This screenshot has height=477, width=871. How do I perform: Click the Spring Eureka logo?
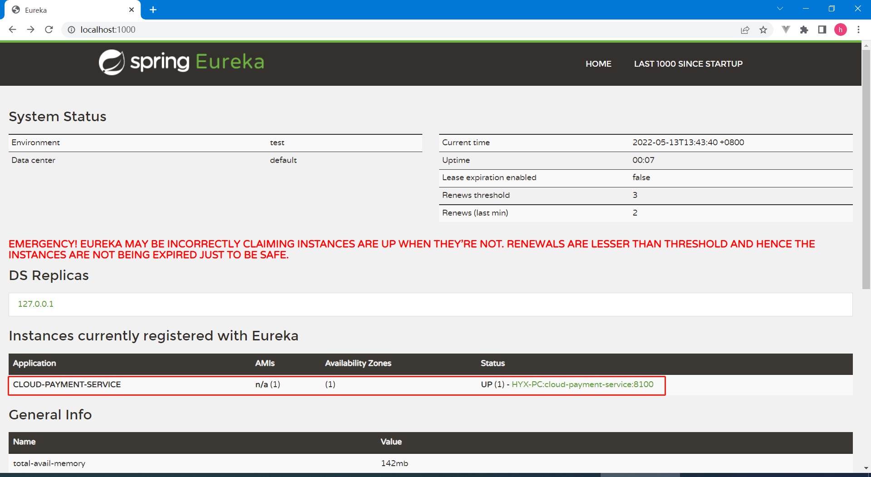181,62
